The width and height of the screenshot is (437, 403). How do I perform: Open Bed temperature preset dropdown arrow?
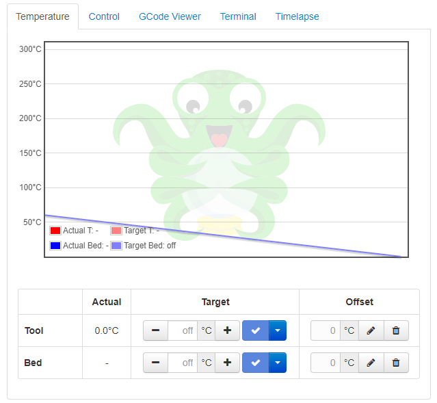(x=278, y=363)
